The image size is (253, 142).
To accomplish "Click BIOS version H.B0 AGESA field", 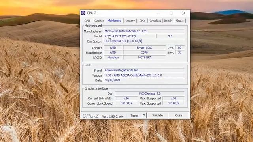I will [144, 75].
